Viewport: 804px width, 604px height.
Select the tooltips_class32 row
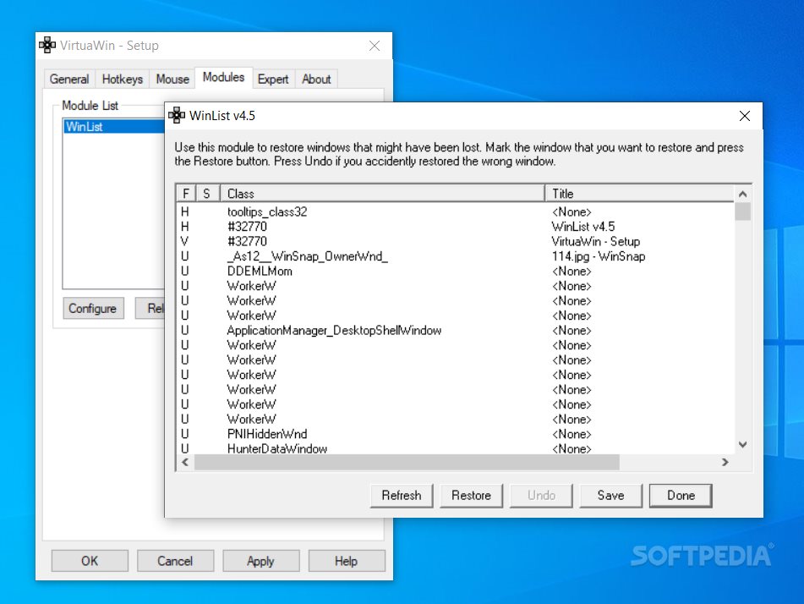pyautogui.click(x=456, y=212)
